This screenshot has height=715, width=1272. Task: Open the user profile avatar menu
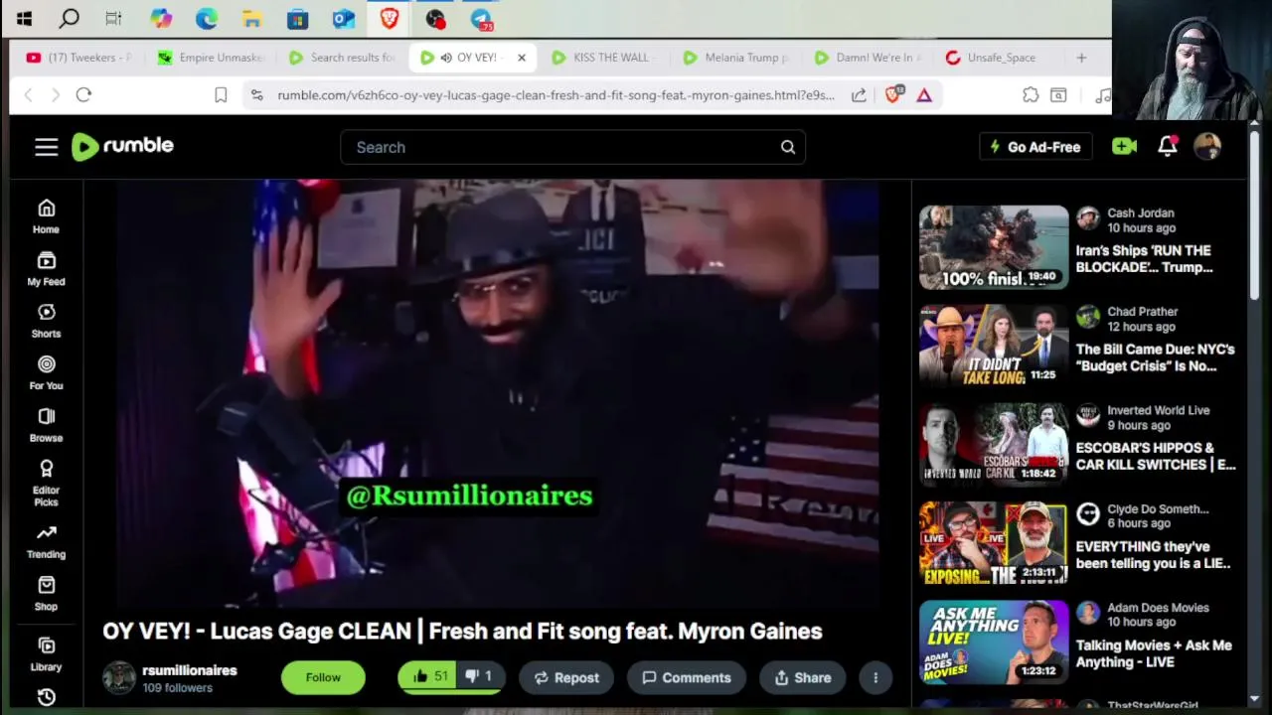pyautogui.click(x=1207, y=147)
